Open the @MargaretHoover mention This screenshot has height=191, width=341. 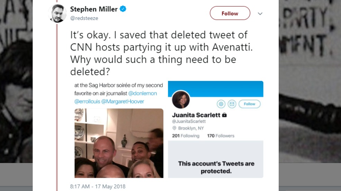click(x=123, y=101)
